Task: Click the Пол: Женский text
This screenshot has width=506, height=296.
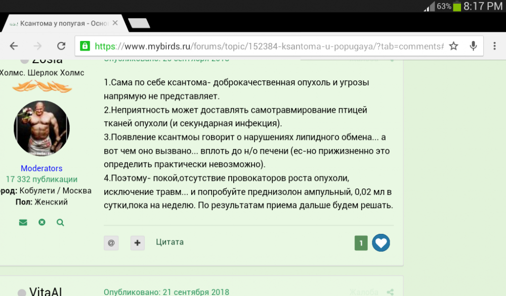Action: [41, 202]
